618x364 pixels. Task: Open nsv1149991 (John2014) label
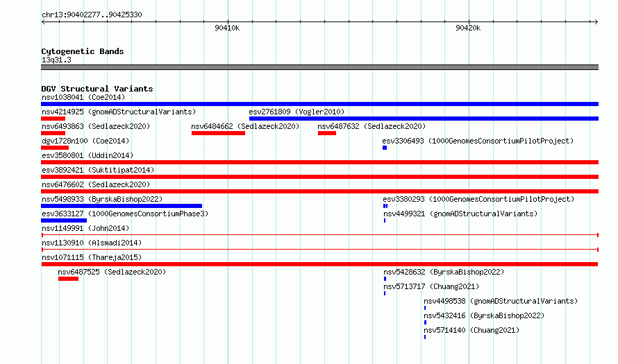pos(85,228)
